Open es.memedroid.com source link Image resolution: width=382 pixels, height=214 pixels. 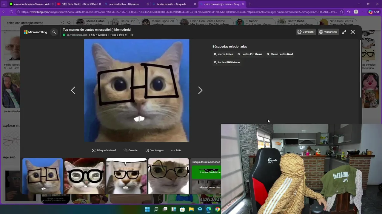click(x=77, y=35)
